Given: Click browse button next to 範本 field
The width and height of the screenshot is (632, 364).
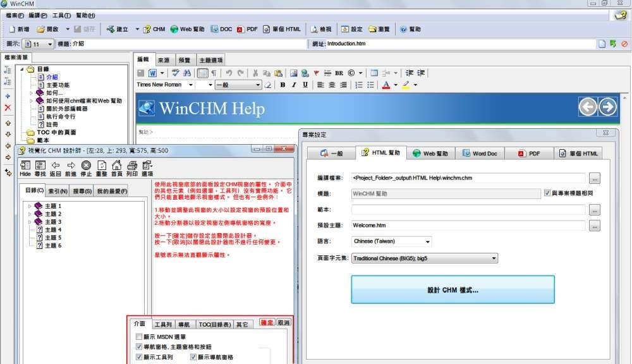Looking at the screenshot, I should (x=595, y=210).
